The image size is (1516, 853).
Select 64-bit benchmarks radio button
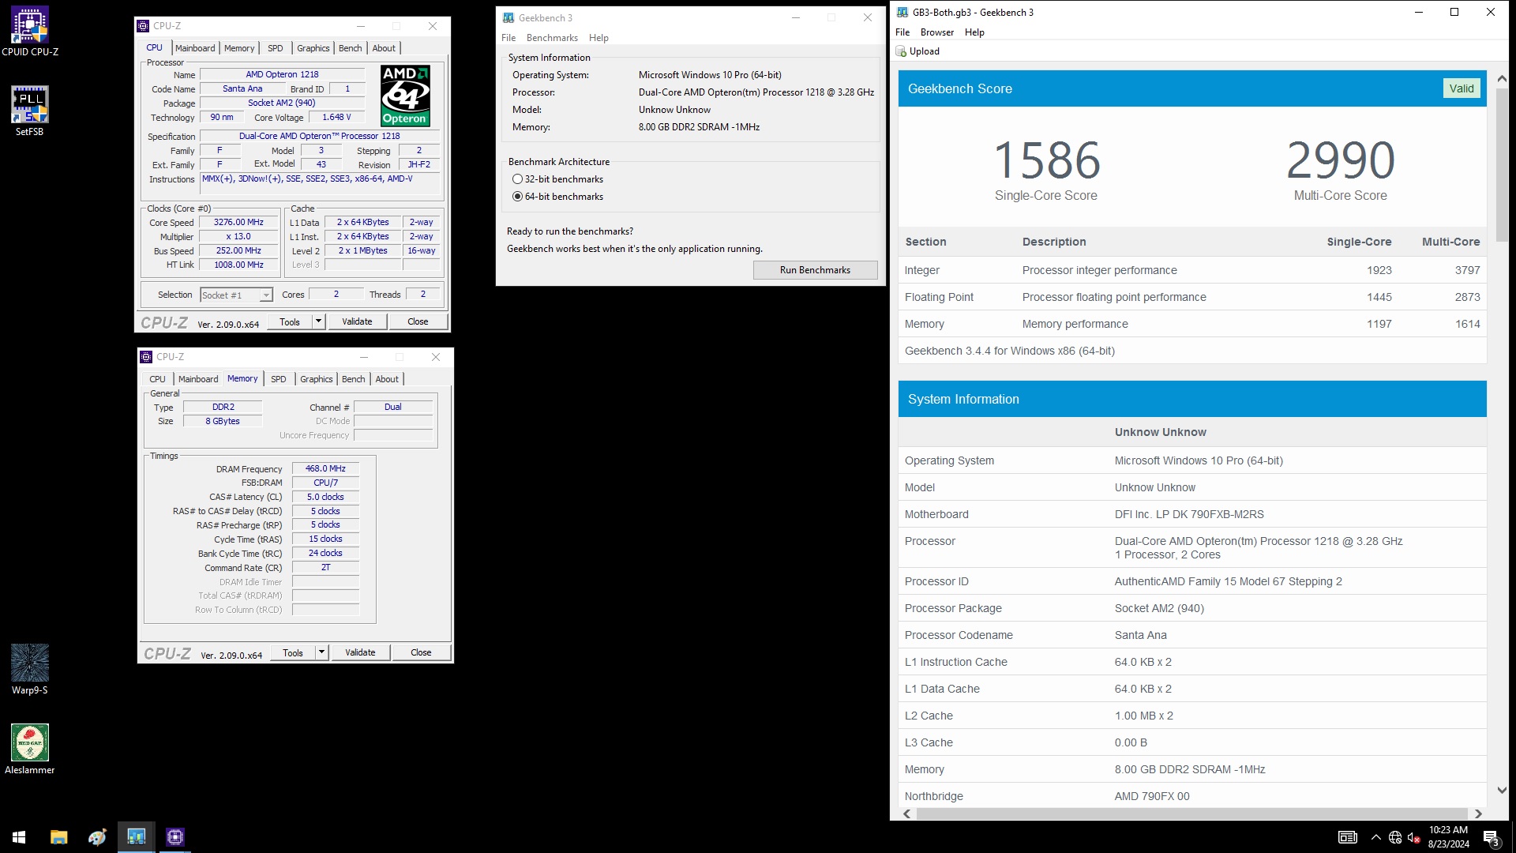[x=517, y=197]
